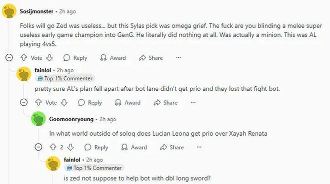Reply to Goomoonryoung's comment

96,147
